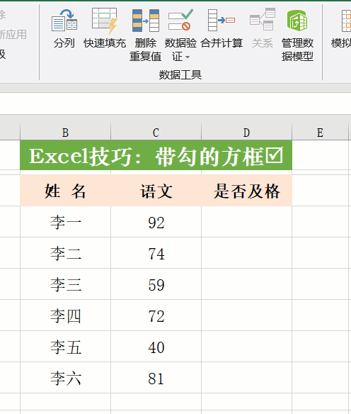Screen dimensions: 351x414
Task: Select the 是否及格 header cell
Action: 247,191
